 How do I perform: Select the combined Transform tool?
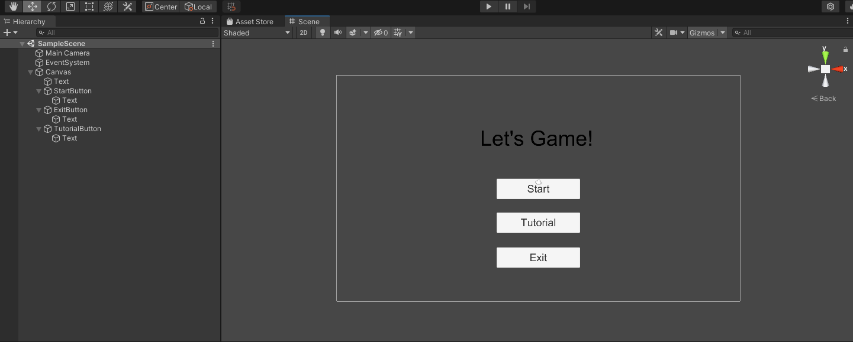click(x=108, y=6)
